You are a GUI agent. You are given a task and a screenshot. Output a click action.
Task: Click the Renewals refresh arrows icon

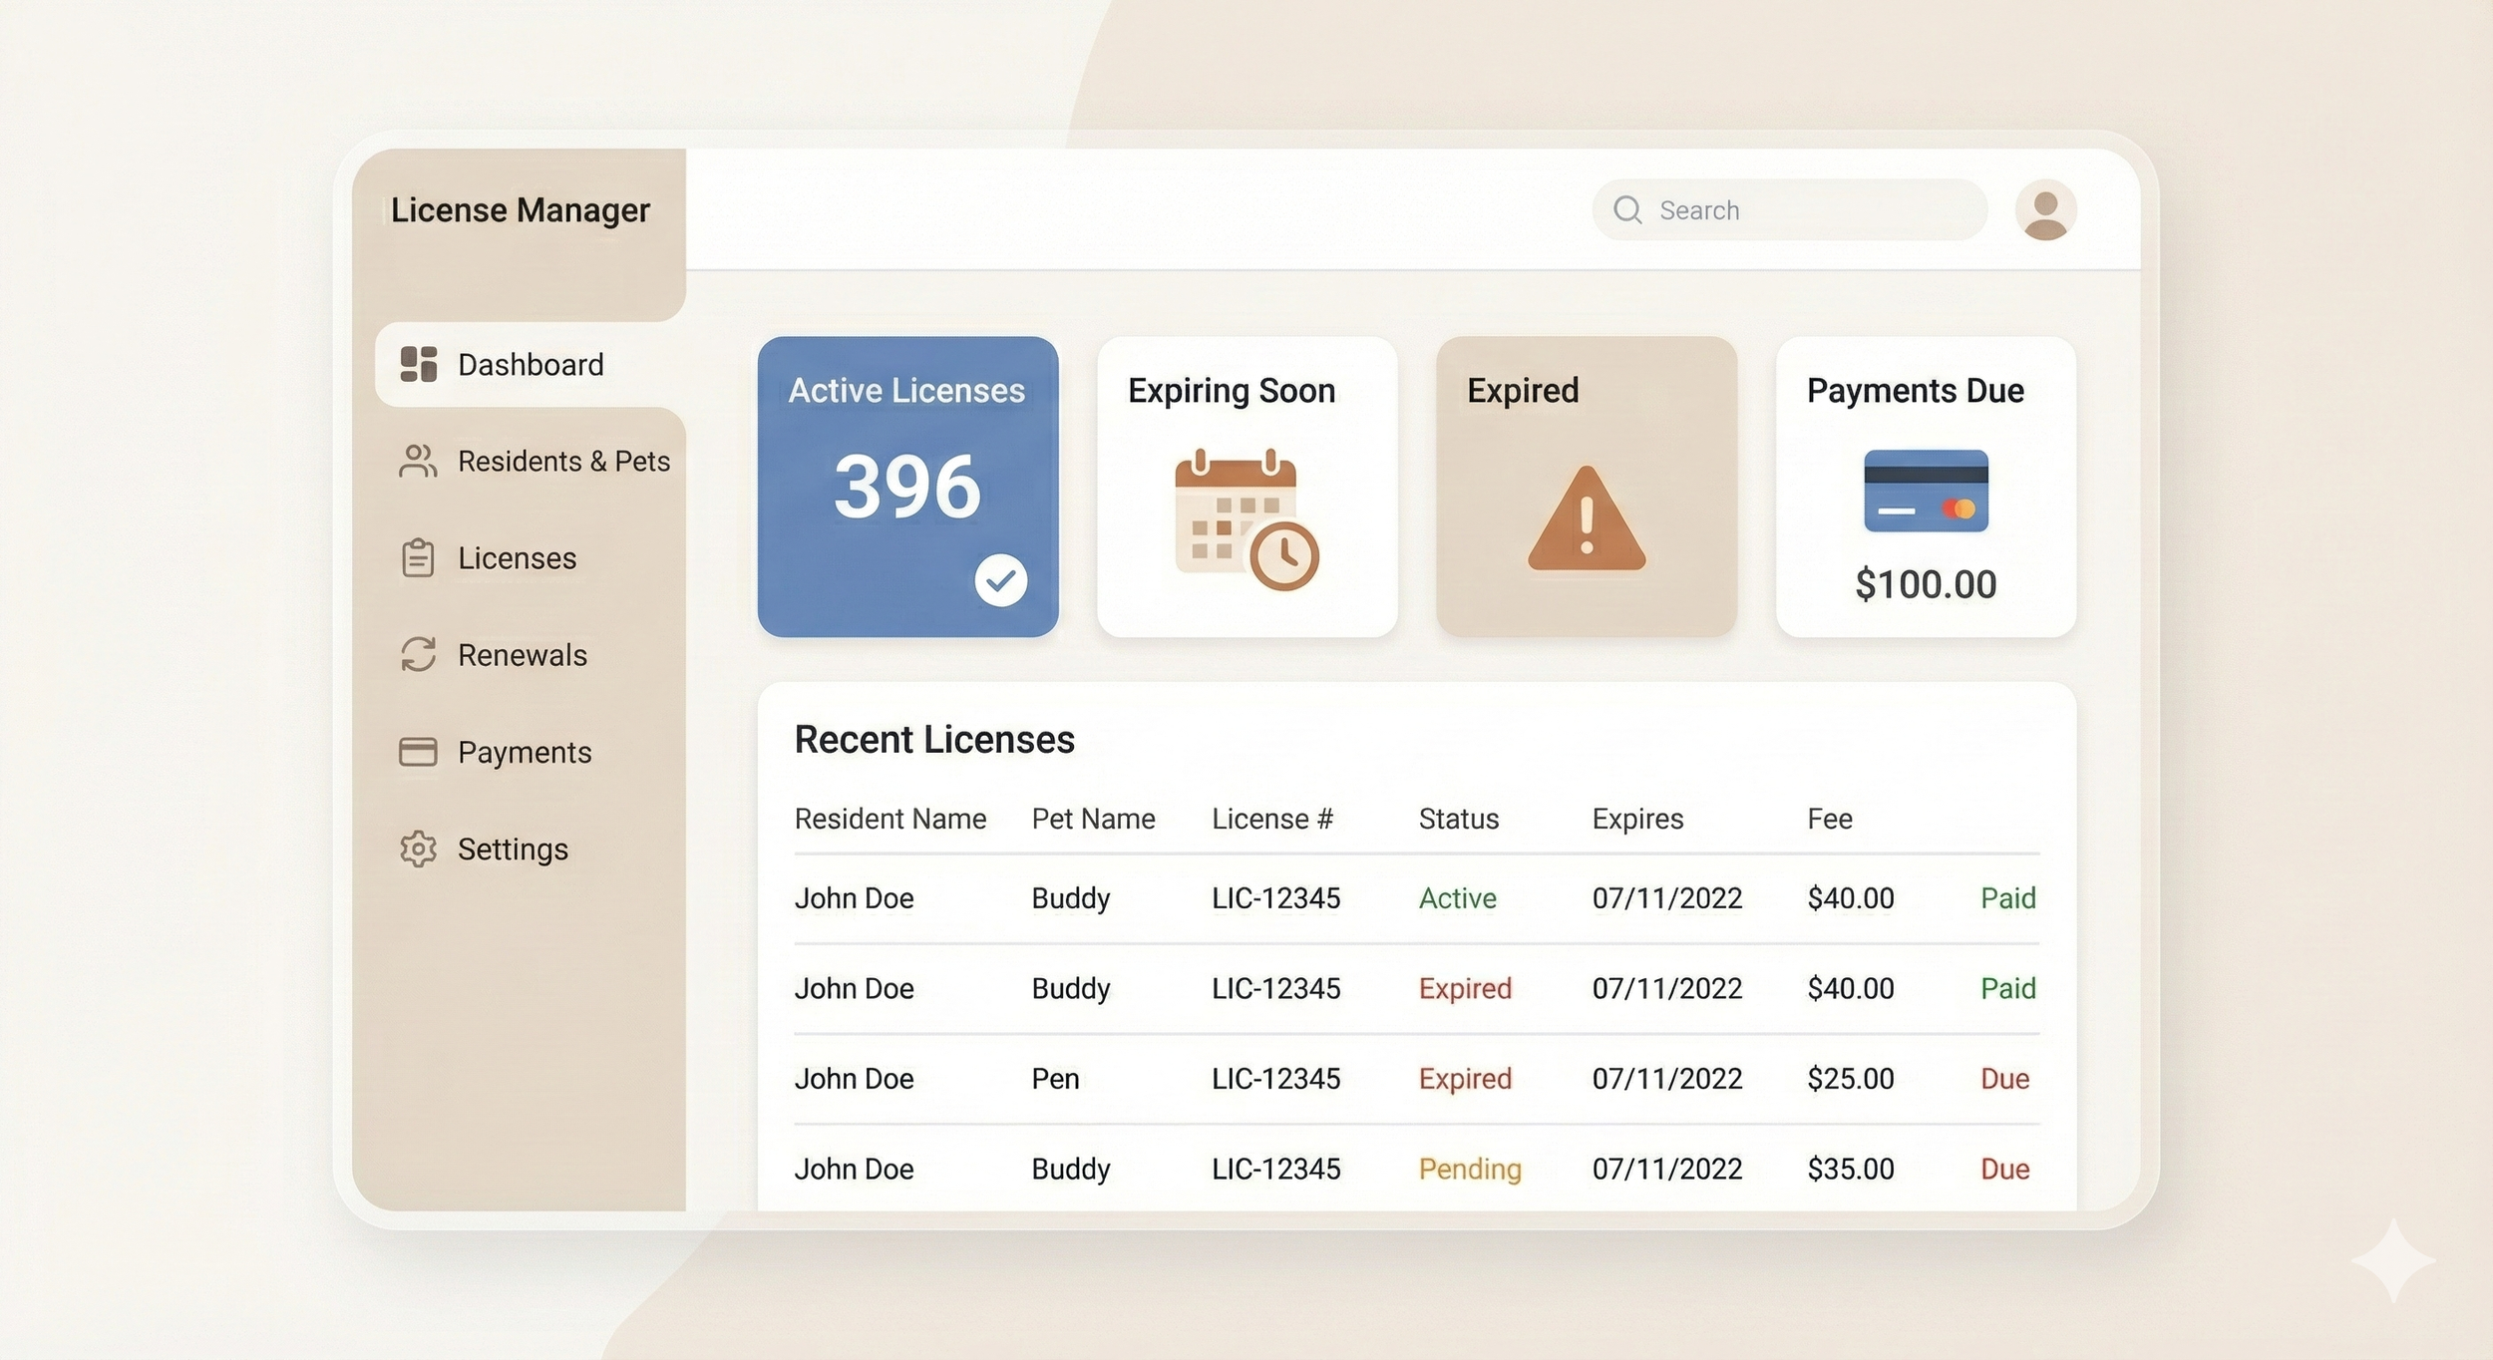(x=418, y=654)
